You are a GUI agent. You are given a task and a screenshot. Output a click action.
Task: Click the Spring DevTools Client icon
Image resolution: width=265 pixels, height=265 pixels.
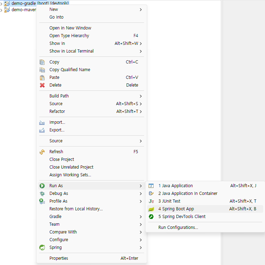click(x=151, y=217)
